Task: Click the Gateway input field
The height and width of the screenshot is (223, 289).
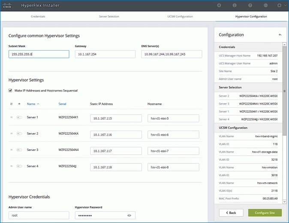Action: (105, 54)
